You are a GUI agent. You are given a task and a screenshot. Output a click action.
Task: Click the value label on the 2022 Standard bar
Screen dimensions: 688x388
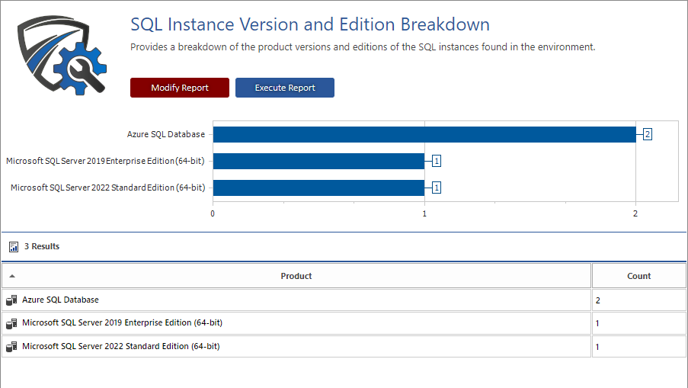pyautogui.click(x=436, y=188)
